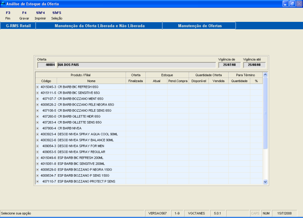Click the vertical scrollbar thumb of the grid
This screenshot has height=218, width=303.
pyautogui.click(x=265, y=113)
